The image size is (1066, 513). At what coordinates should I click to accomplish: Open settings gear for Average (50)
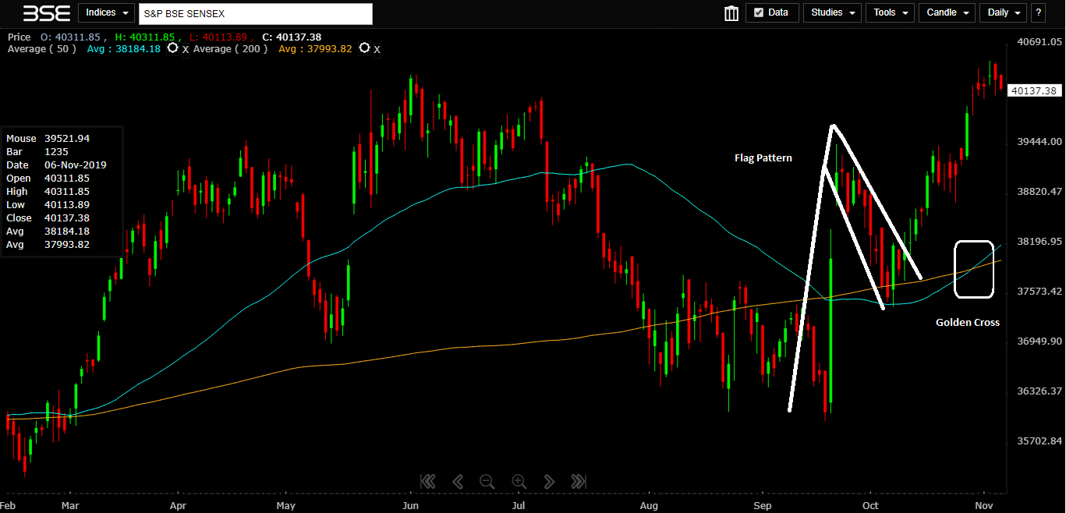tap(173, 48)
